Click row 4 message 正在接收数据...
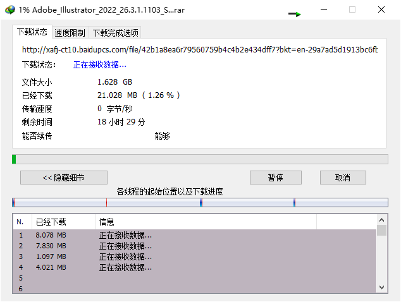The image size is (401, 302). point(126,267)
